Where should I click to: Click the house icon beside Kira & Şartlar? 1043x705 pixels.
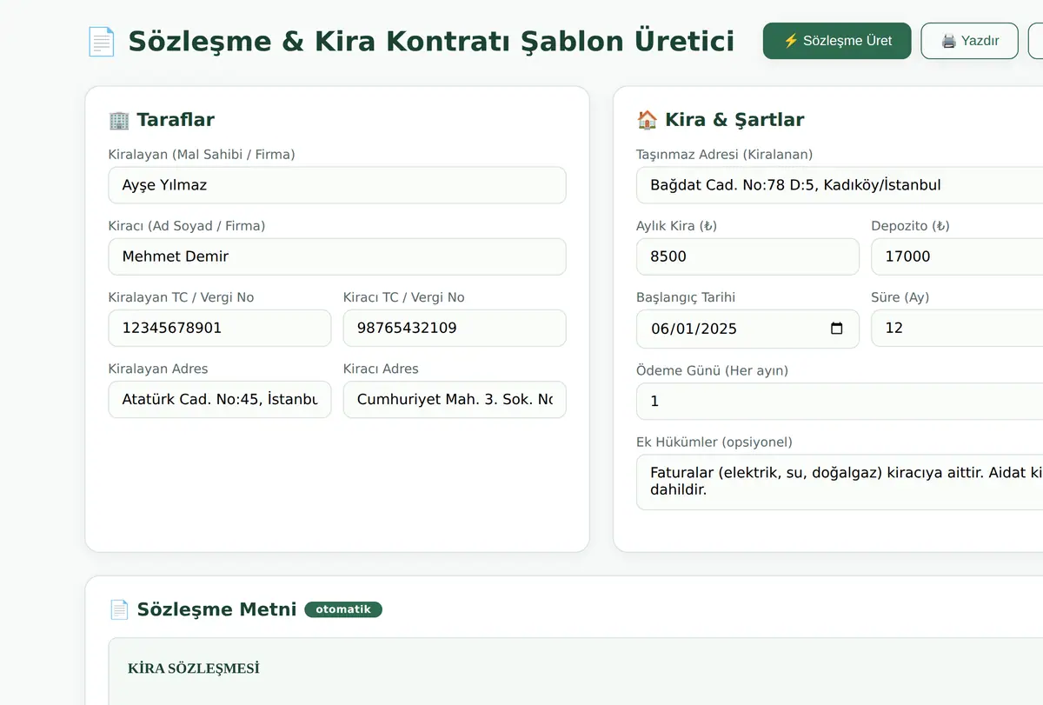coord(647,120)
